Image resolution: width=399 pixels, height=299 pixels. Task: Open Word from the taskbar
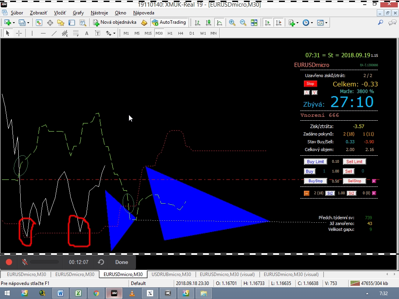(x=60, y=293)
